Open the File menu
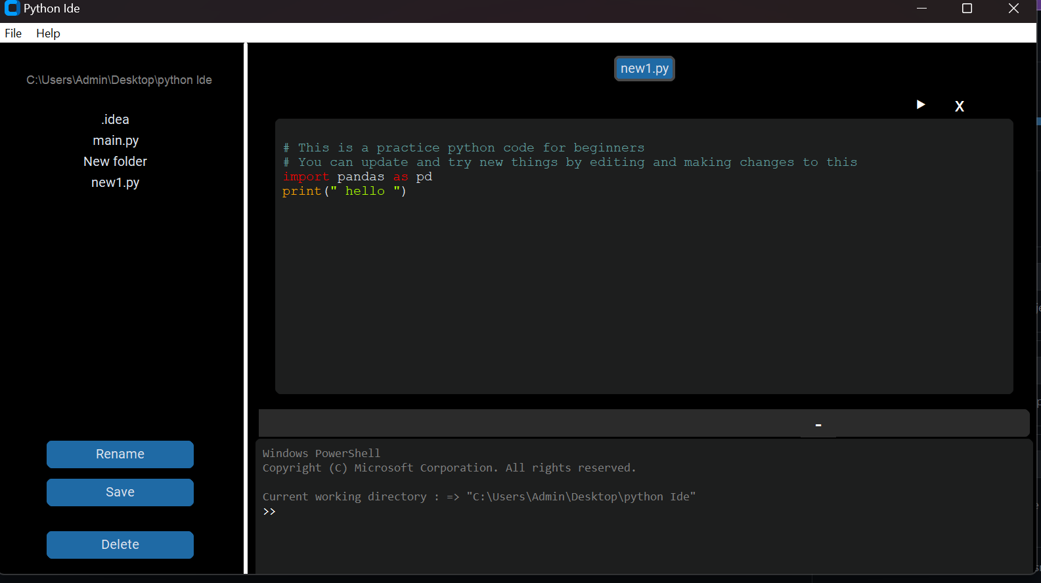 tap(13, 33)
